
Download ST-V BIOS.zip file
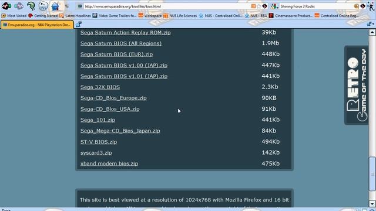99,142
